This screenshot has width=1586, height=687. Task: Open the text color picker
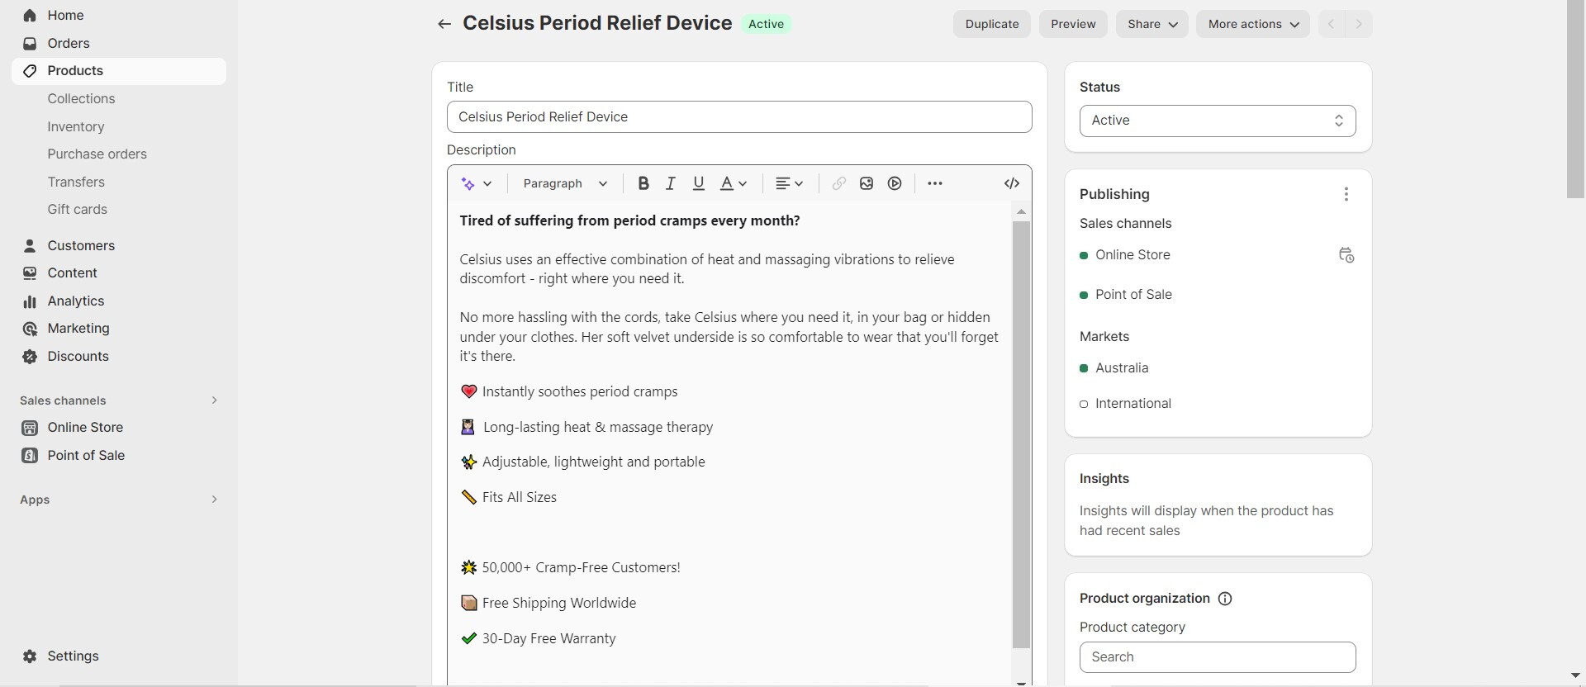734,183
